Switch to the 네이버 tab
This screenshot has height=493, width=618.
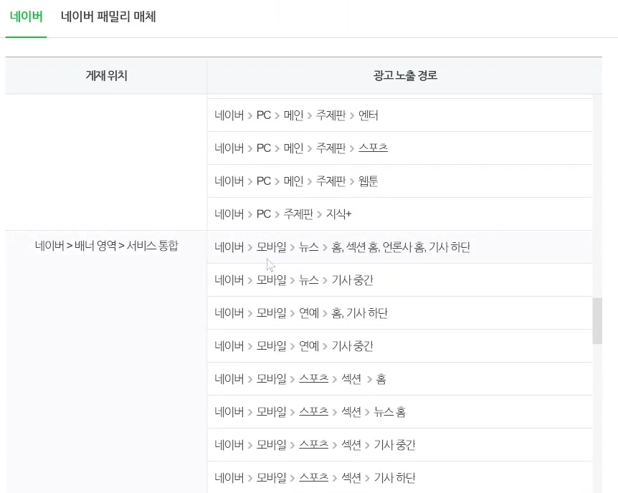[26, 17]
